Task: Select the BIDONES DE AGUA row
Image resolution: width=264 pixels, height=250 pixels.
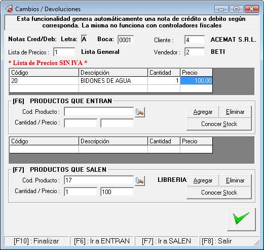Action: pos(111,81)
